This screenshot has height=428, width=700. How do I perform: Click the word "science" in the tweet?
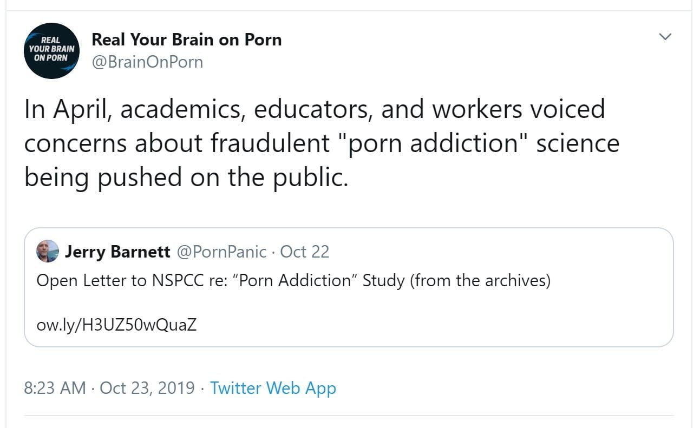coord(578,143)
